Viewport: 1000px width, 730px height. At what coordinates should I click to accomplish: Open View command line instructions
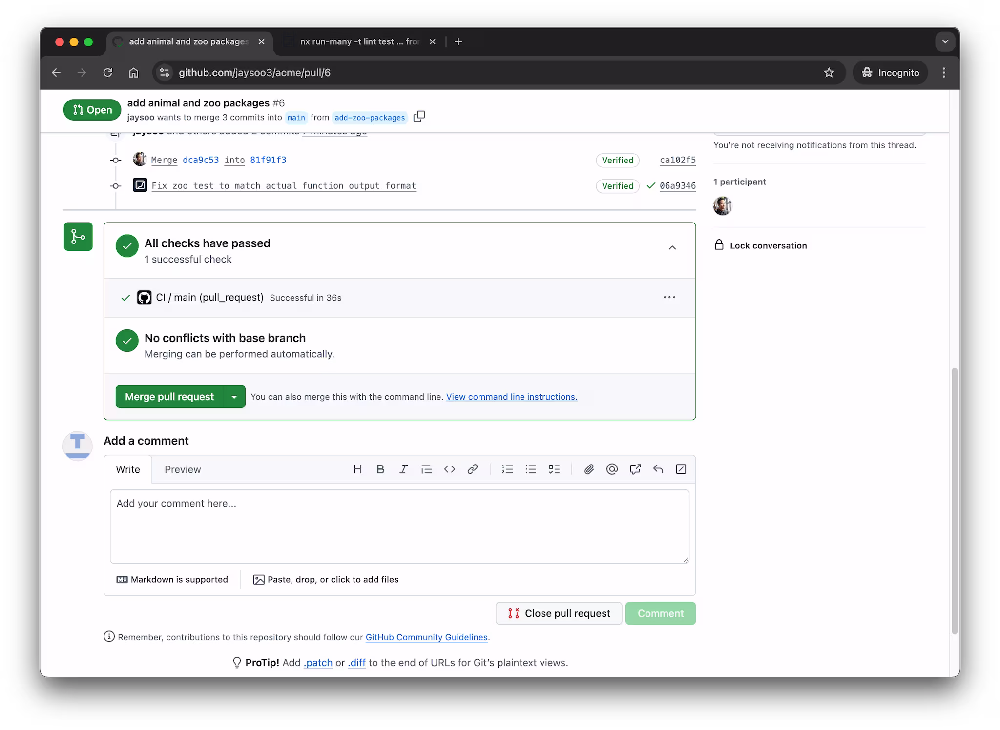click(511, 397)
